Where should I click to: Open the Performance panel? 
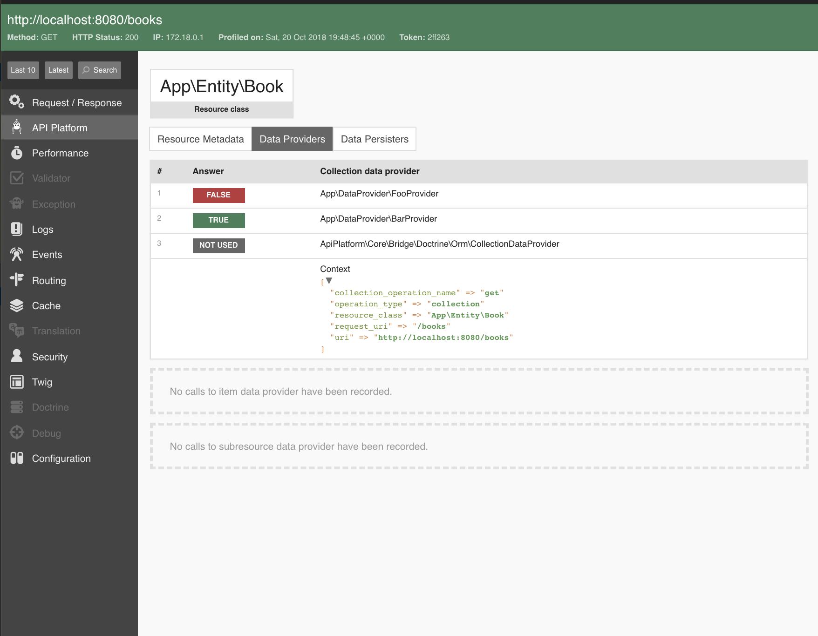(69, 153)
